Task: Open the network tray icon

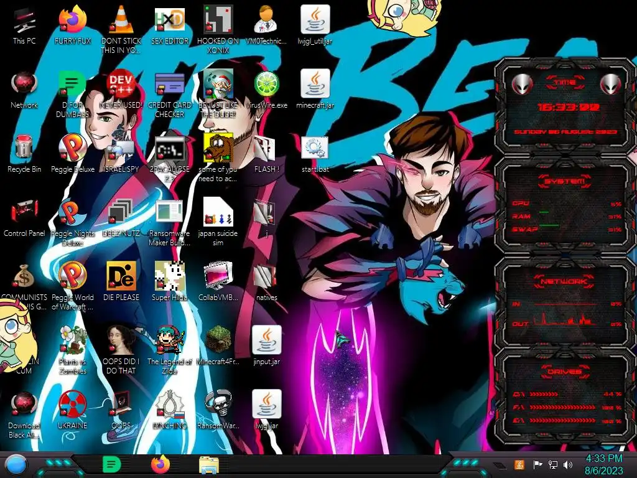Action: click(552, 464)
